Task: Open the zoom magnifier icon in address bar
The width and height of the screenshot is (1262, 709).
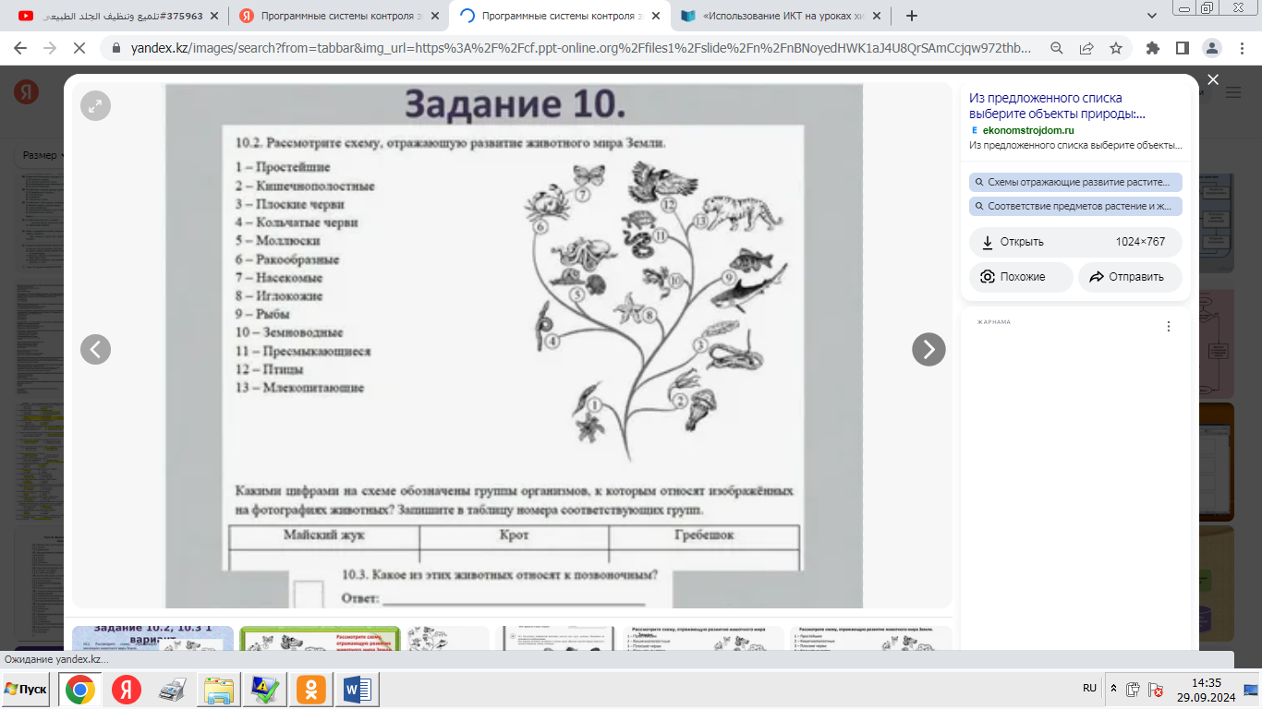Action: [x=1057, y=48]
